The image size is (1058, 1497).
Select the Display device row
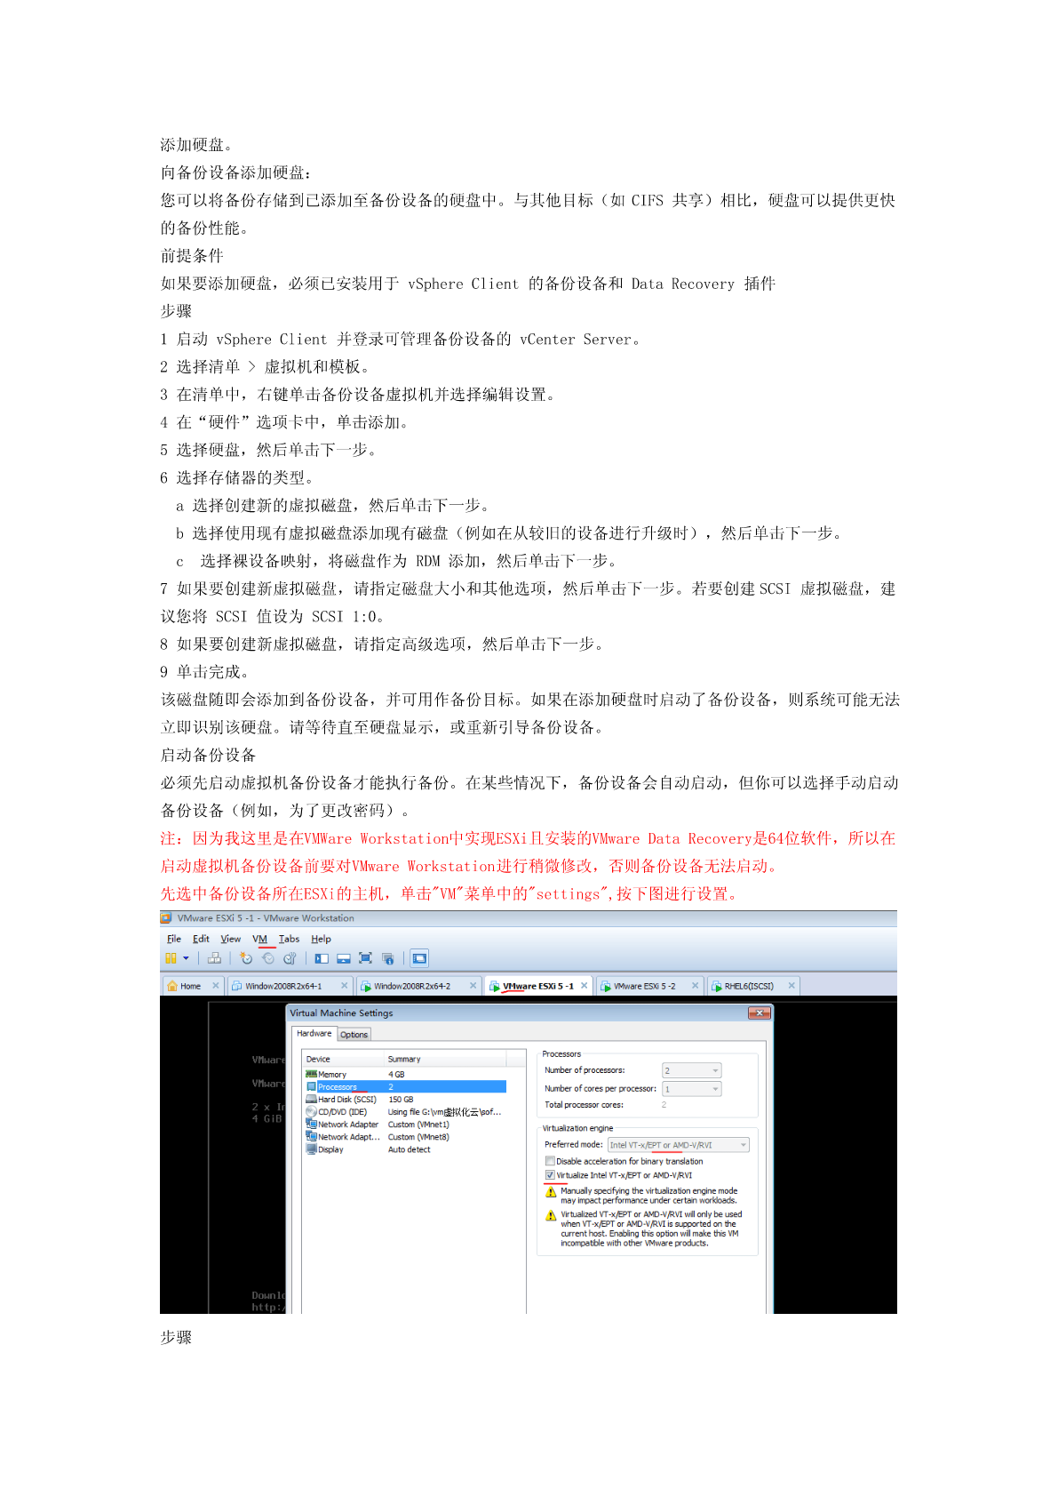pyautogui.click(x=405, y=1149)
